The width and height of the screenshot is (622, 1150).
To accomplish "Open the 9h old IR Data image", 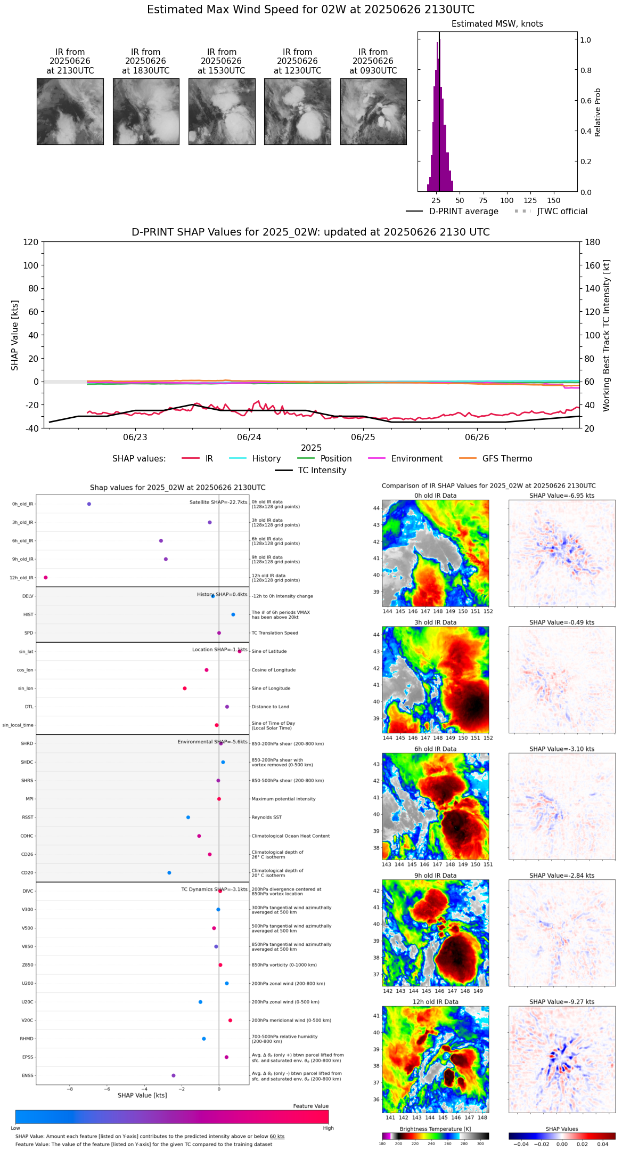I will [436, 933].
